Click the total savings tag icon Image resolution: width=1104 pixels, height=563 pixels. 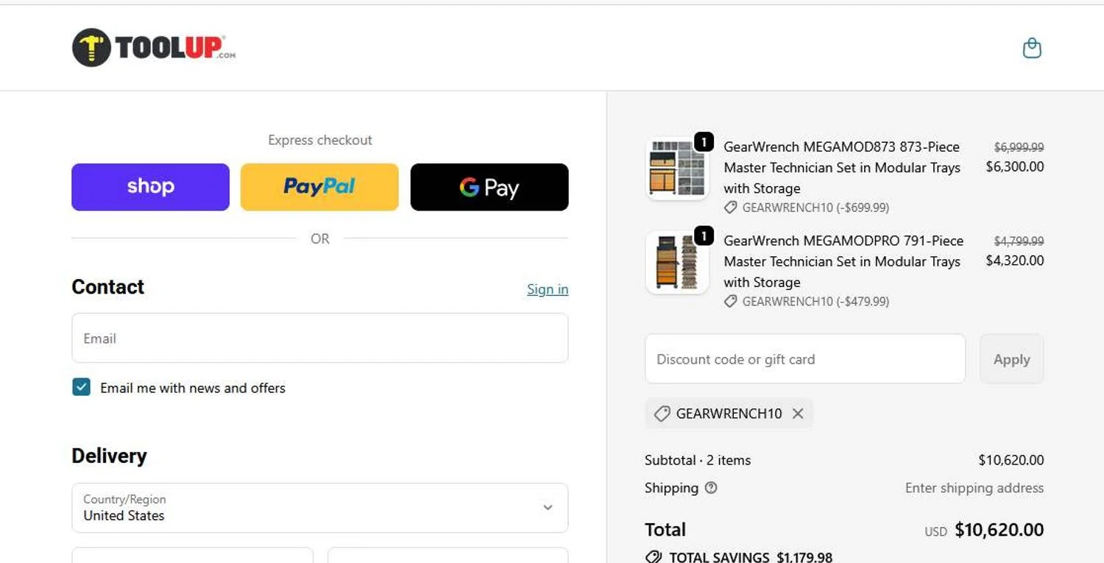point(653,557)
